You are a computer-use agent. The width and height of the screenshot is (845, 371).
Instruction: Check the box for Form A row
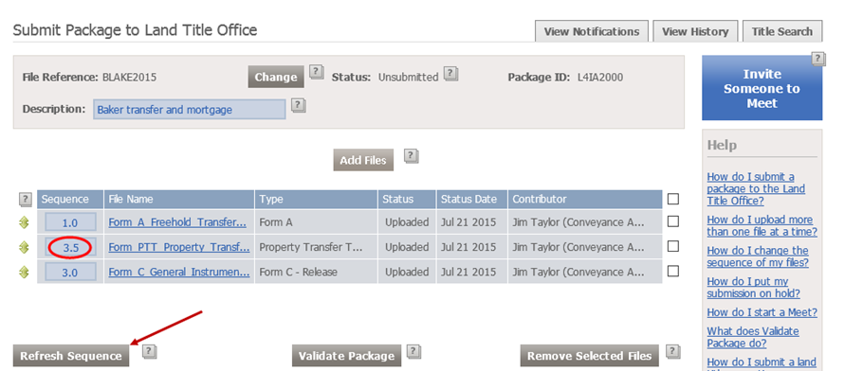(x=673, y=221)
